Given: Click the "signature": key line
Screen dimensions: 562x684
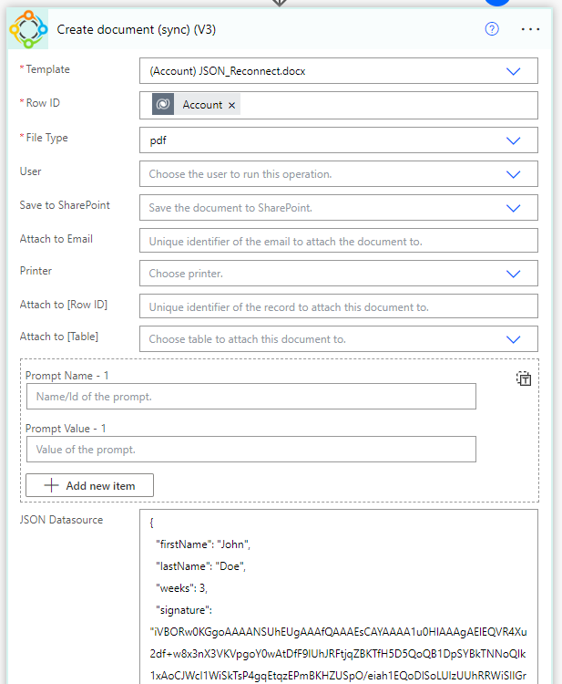Looking at the screenshot, I should point(184,610).
